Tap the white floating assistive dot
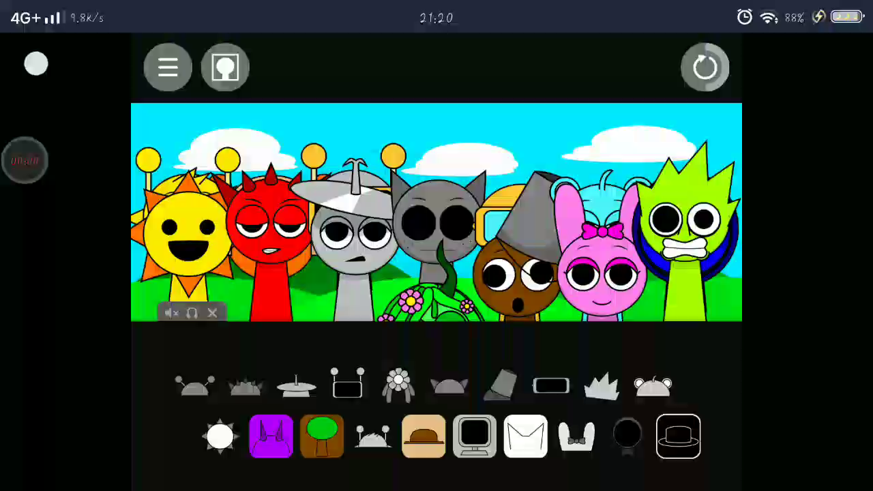The height and width of the screenshot is (491, 873). pos(36,64)
